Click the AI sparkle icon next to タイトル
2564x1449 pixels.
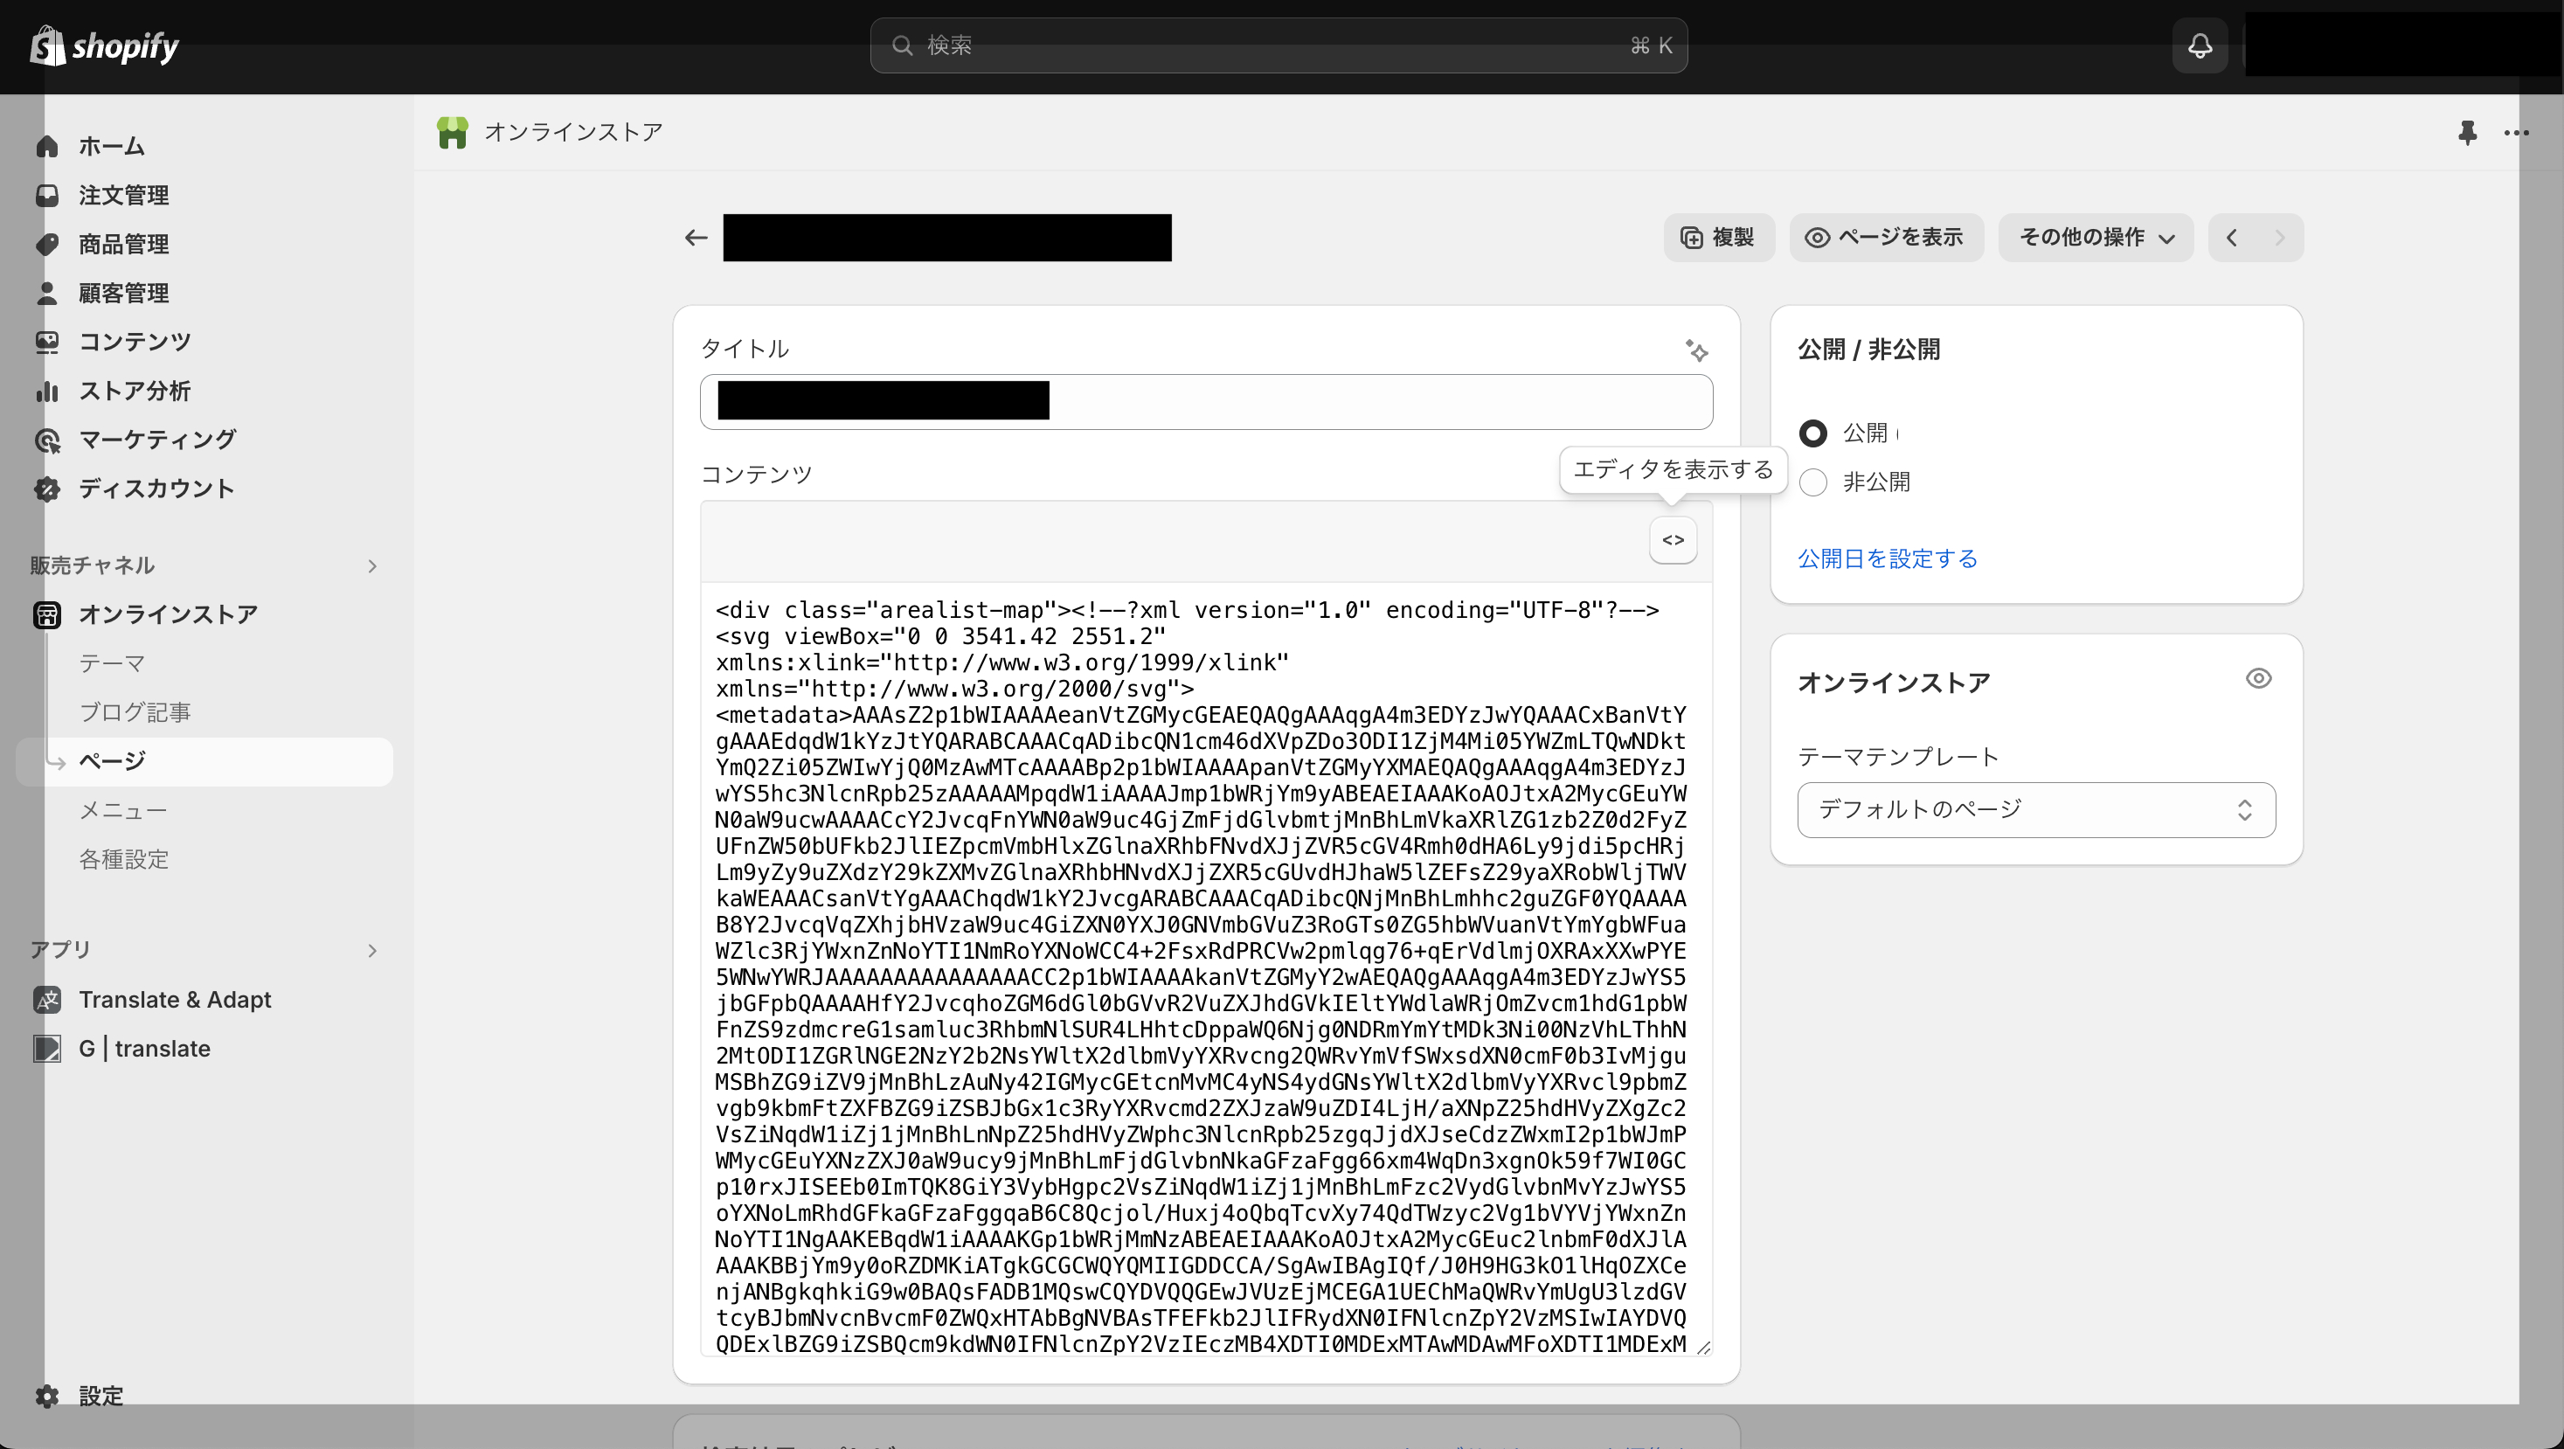coord(1696,350)
